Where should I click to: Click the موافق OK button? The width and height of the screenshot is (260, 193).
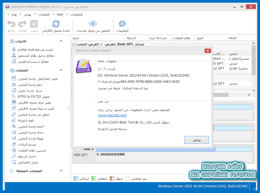pos(197,140)
